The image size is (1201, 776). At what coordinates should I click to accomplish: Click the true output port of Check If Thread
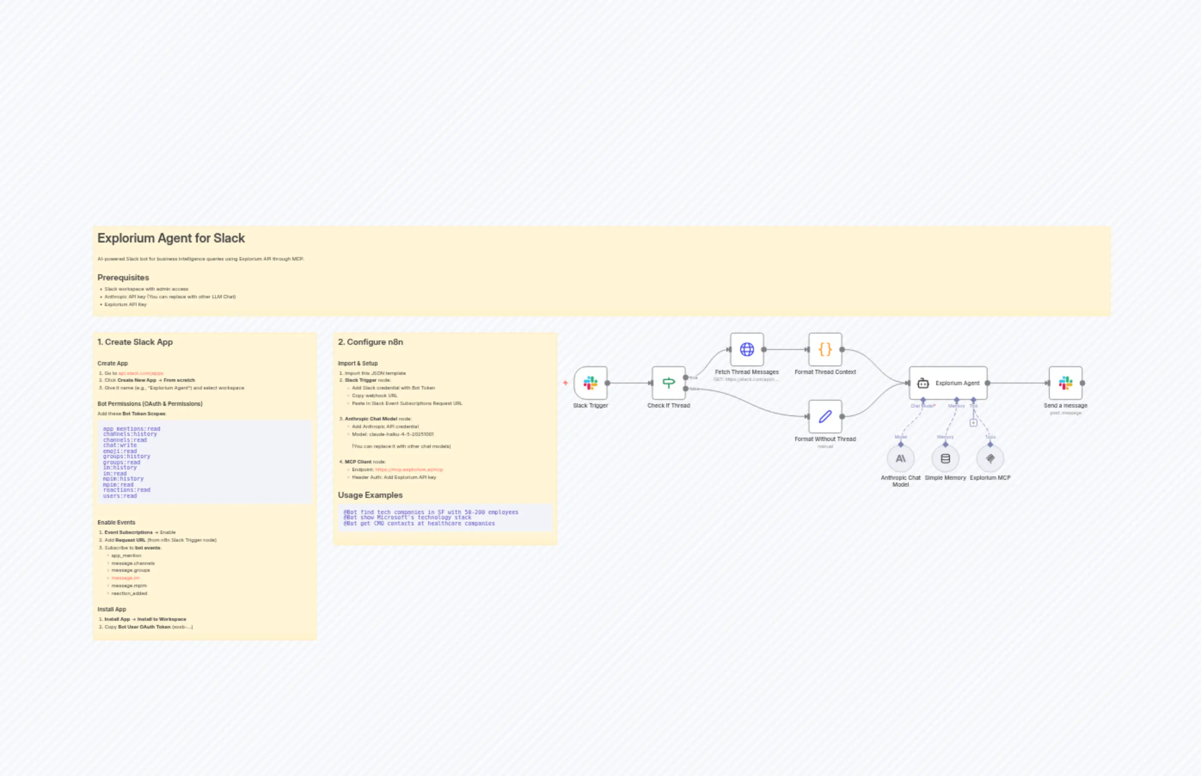[685, 378]
